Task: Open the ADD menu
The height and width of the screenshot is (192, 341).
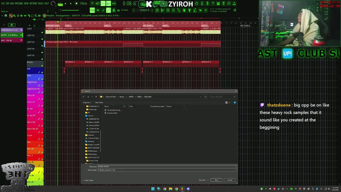Action: click(x=12, y=3)
